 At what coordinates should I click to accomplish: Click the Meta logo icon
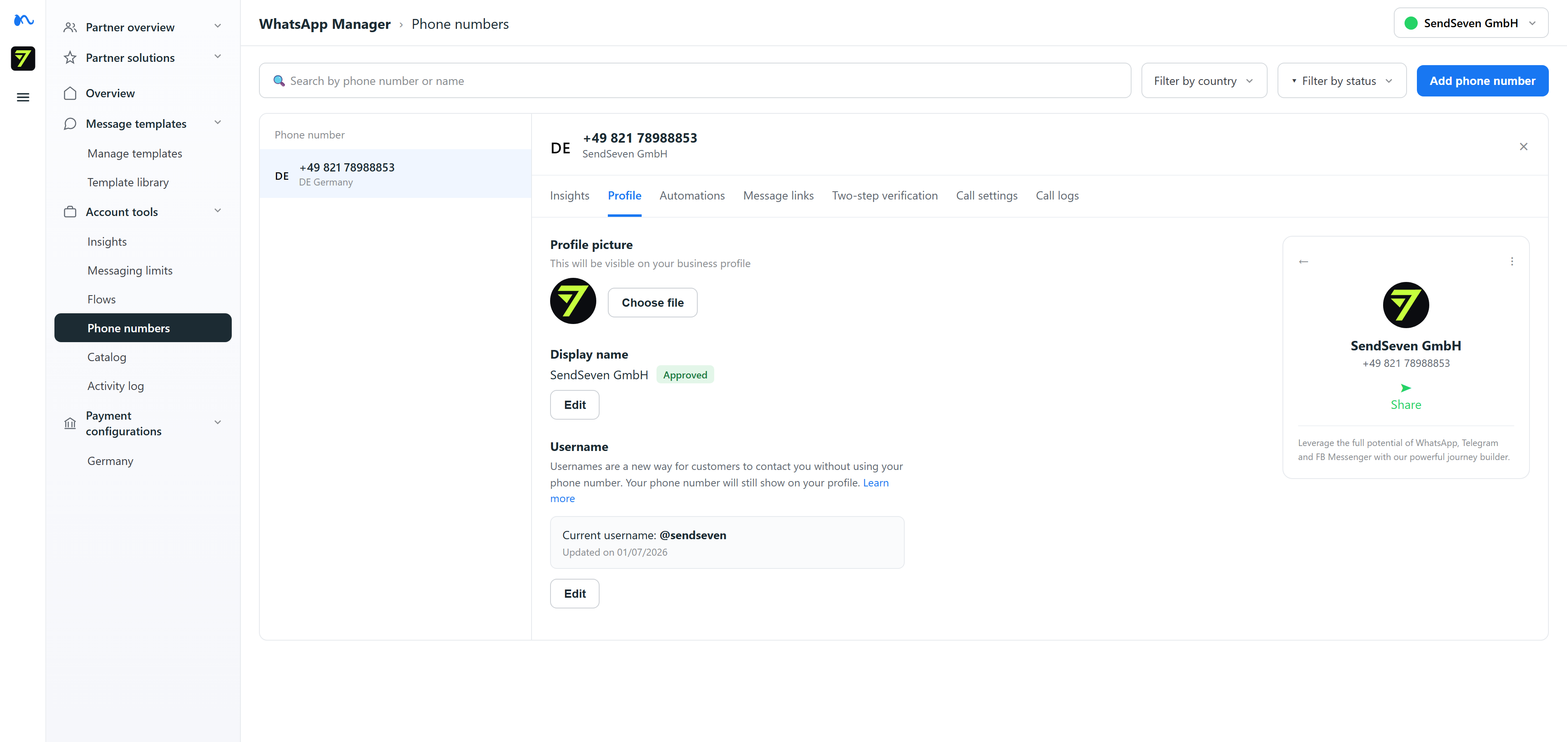coord(23,20)
